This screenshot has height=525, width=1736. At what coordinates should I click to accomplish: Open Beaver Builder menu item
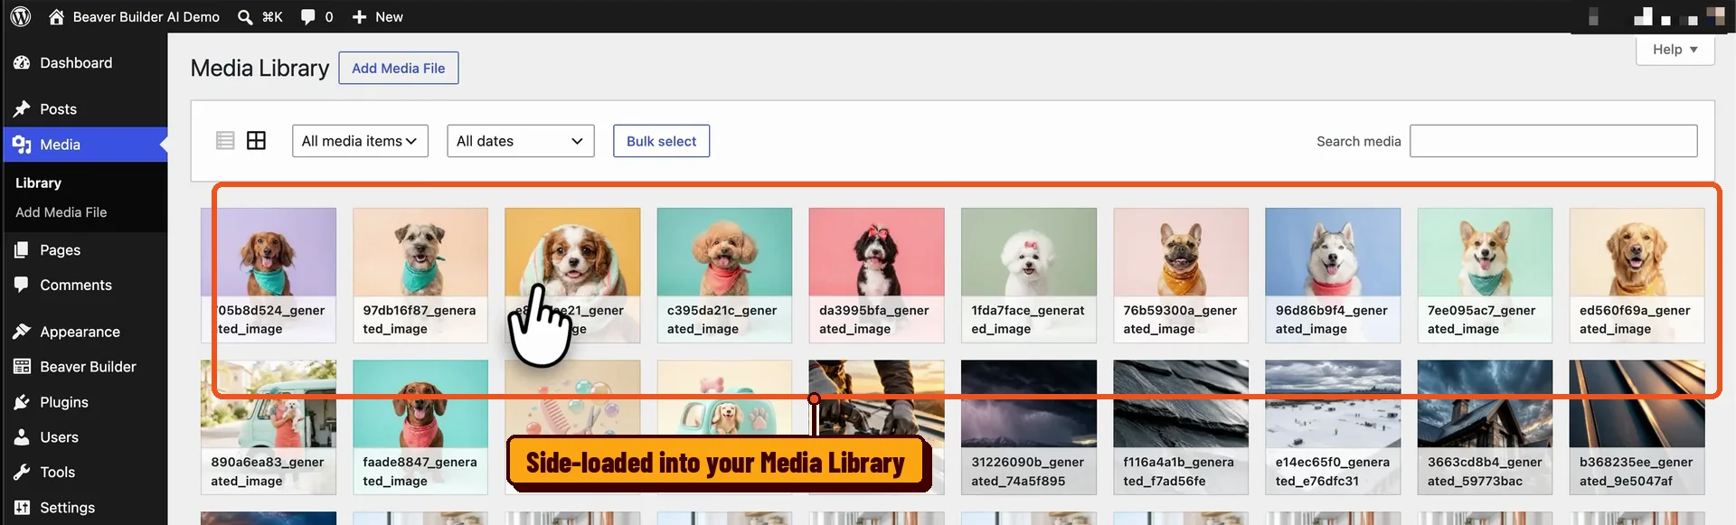(88, 366)
